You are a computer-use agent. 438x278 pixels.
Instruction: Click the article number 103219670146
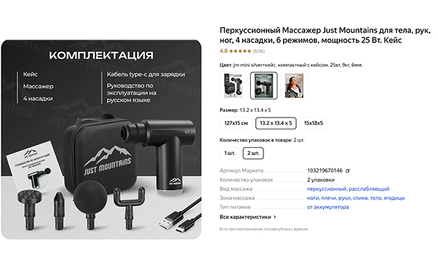click(x=325, y=170)
